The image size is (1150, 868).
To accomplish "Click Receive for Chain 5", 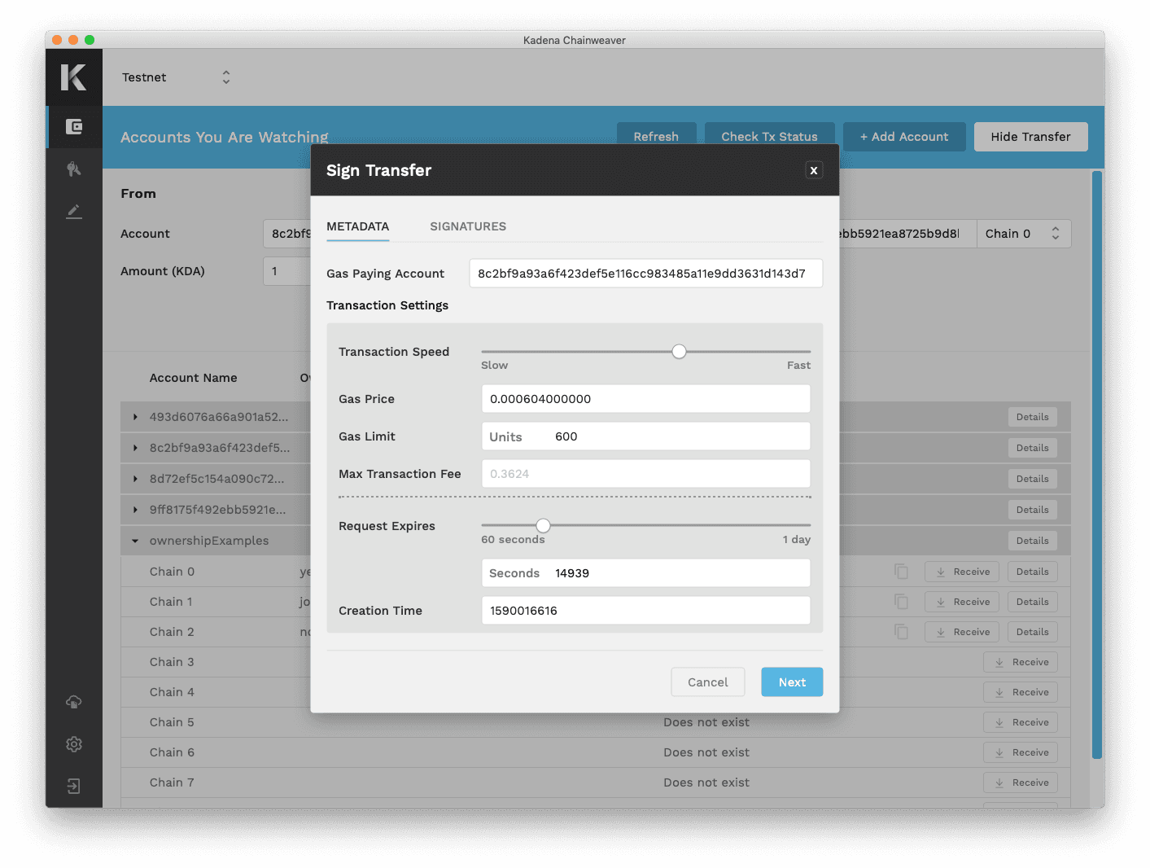I will click(x=1021, y=722).
